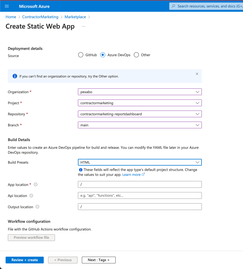Go to Home breadcrumb
243x269 pixels.
click(11, 17)
